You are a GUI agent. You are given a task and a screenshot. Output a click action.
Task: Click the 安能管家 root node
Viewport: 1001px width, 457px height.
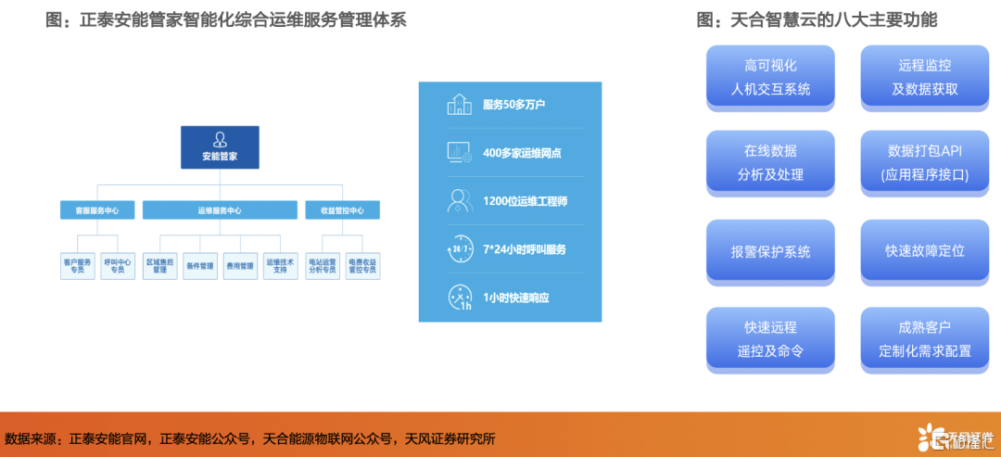click(221, 147)
